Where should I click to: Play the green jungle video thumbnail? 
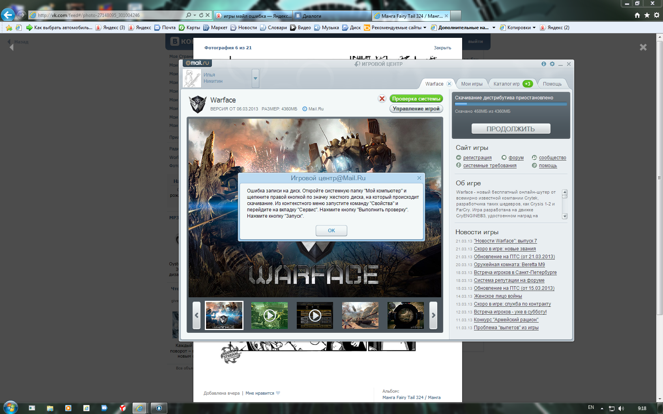click(x=270, y=315)
